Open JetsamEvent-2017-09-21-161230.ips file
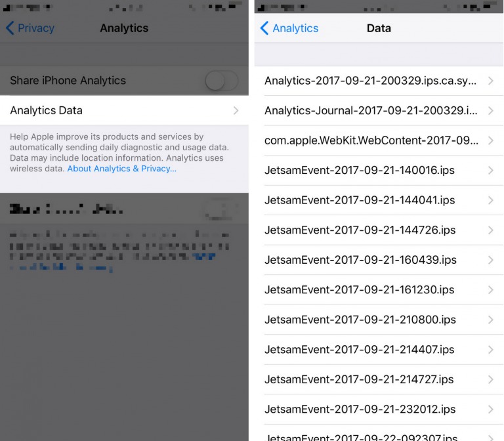The height and width of the screenshot is (441, 504). click(360, 290)
